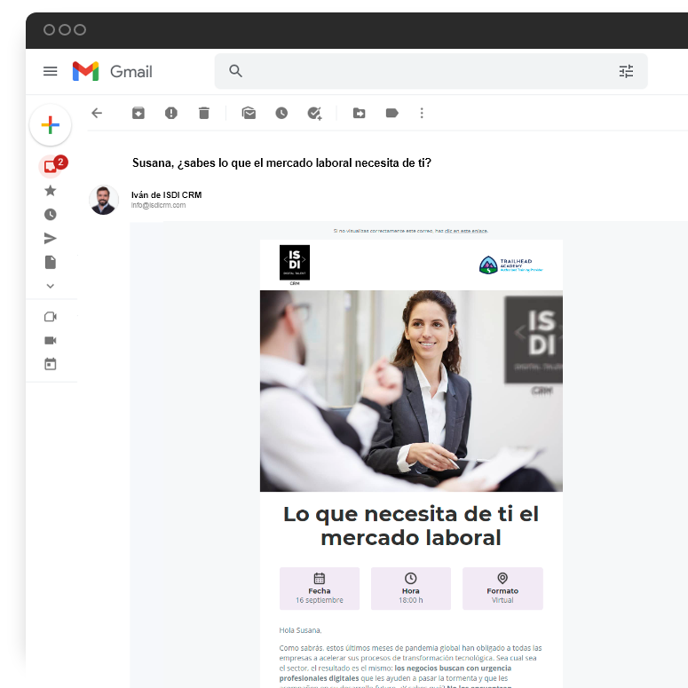Archive this email
The image size is (688, 688).
tap(138, 114)
